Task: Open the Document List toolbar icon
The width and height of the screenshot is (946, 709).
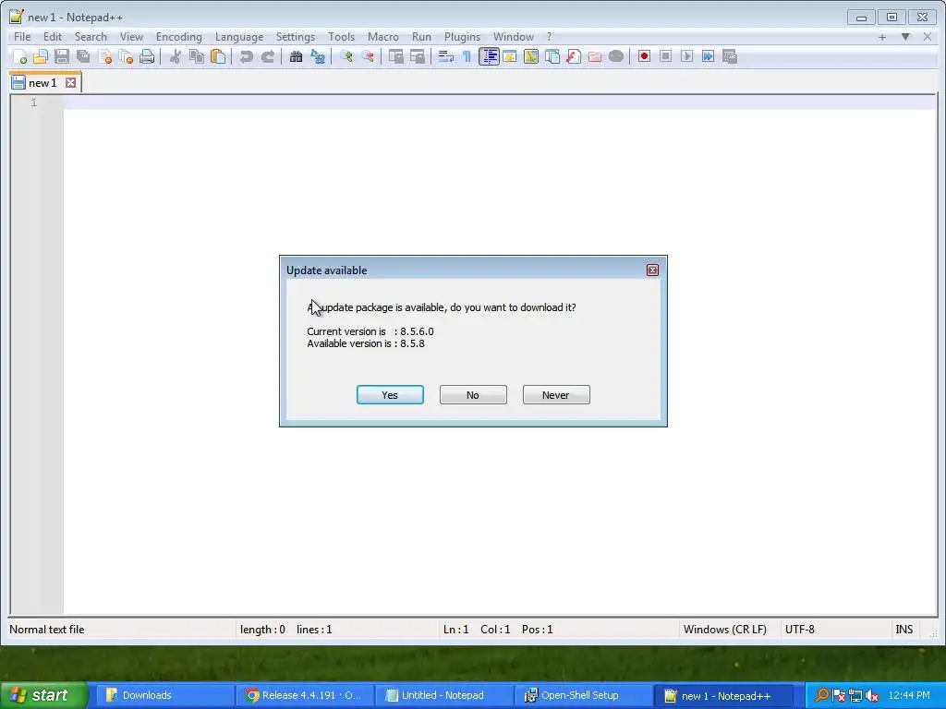Action: 552,56
